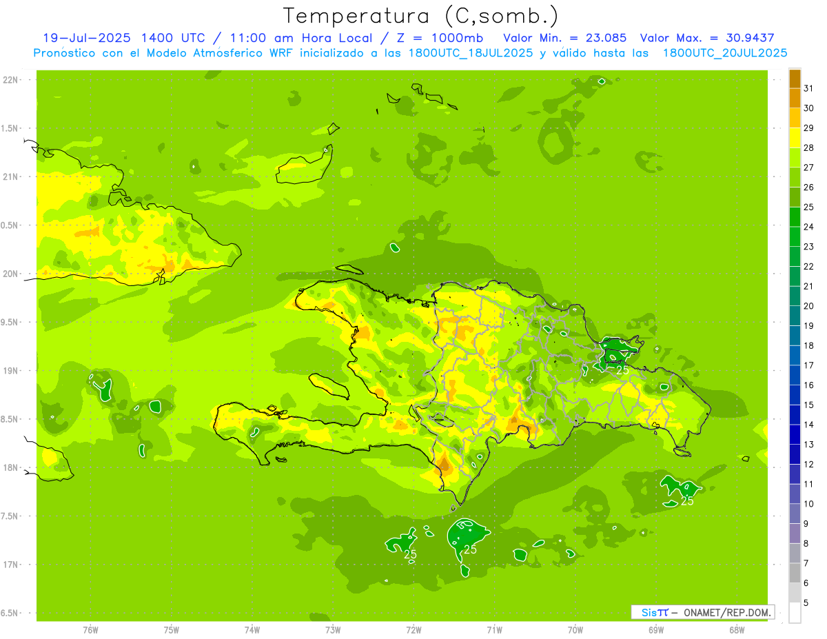Click the '7.5N' latitude axis label

(x=10, y=516)
